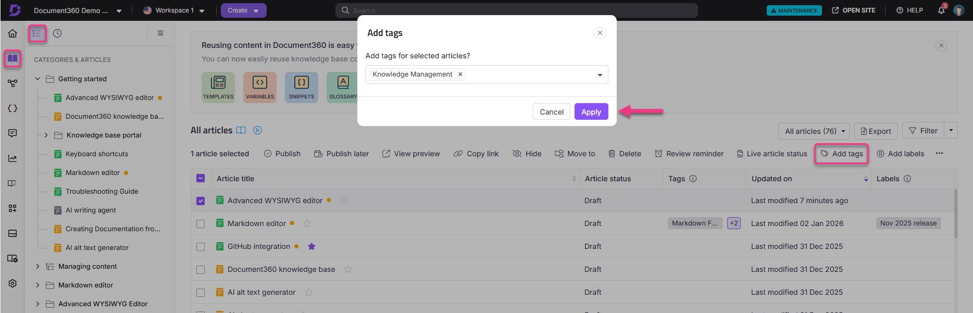Select Add tags bulk action
The width and height of the screenshot is (973, 313).
coord(842,154)
